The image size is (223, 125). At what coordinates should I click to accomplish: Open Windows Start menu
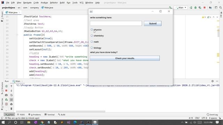tap(3, 122)
